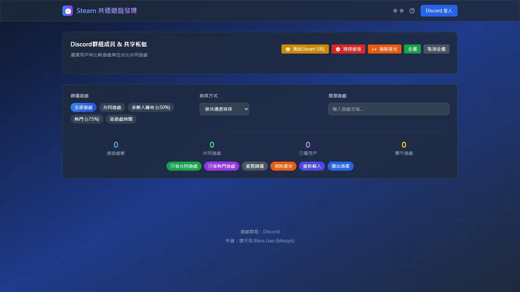Image resolution: width=520 pixels, height=292 pixels.
Task: Select the 高遊戲時間 filter chip
Action: point(121,119)
